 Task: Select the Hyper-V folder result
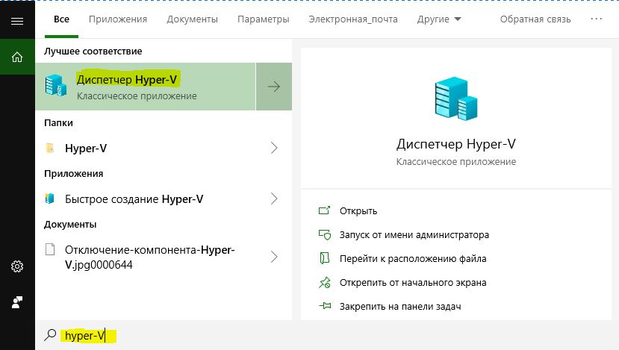pyautogui.click(x=164, y=148)
